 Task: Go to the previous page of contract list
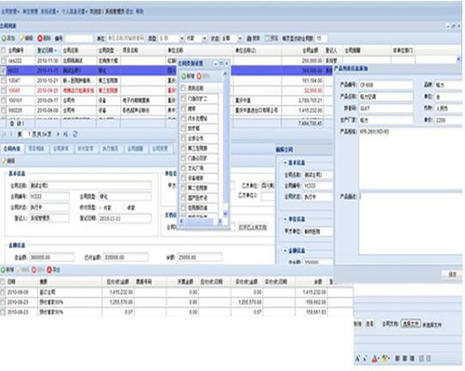tap(11, 134)
